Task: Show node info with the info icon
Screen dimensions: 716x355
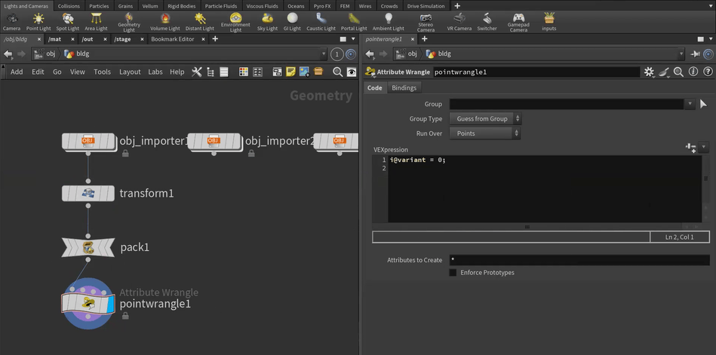Action: (x=693, y=72)
